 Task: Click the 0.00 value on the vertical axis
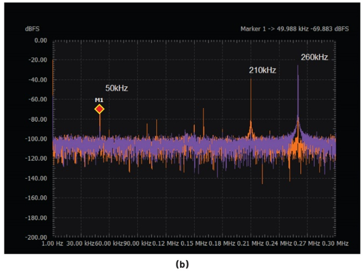pos(39,40)
